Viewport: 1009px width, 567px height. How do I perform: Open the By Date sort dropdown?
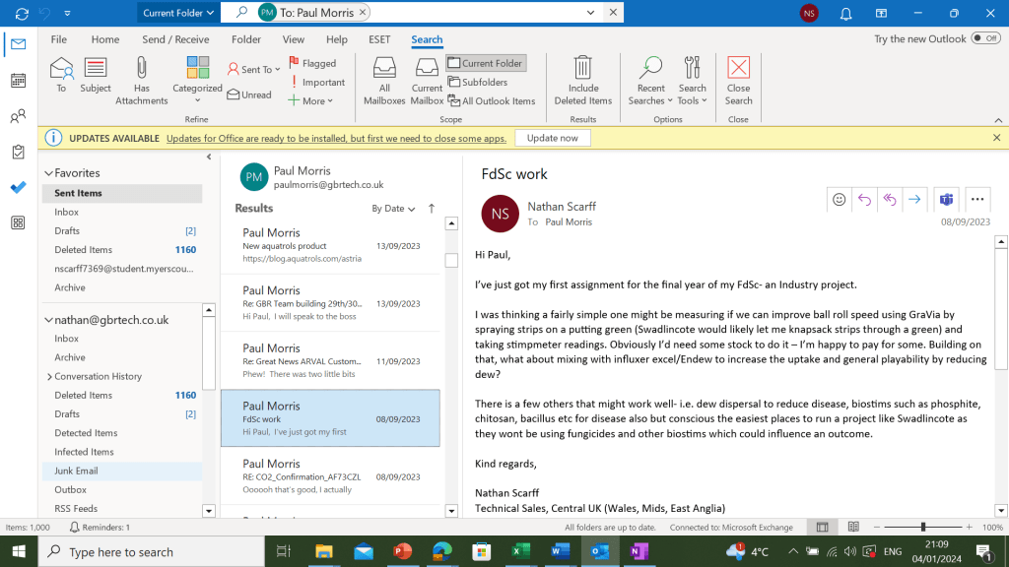[393, 209]
